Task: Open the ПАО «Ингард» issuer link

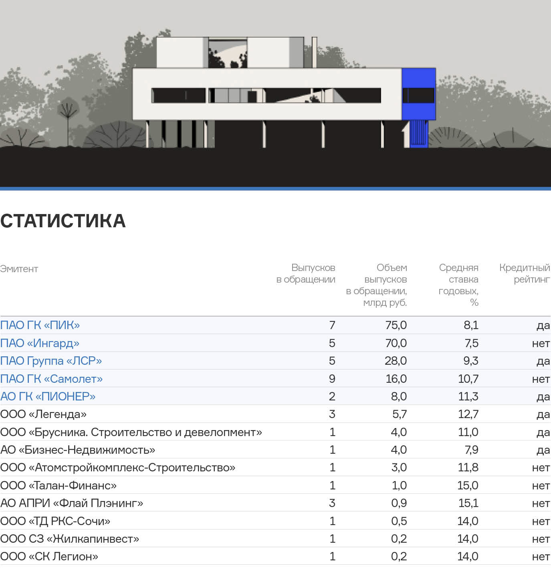Action: tap(40, 343)
